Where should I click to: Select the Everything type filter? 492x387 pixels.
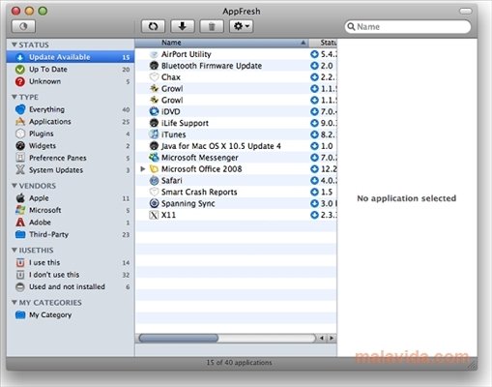point(71,109)
